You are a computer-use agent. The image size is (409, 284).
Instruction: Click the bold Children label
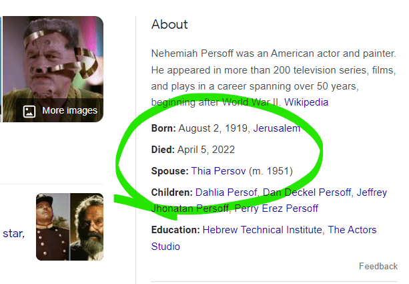(x=171, y=192)
